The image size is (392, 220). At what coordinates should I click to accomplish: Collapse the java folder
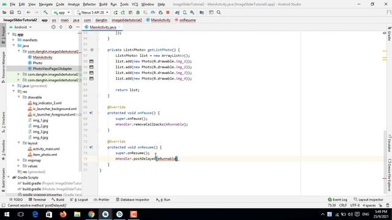[13, 46]
